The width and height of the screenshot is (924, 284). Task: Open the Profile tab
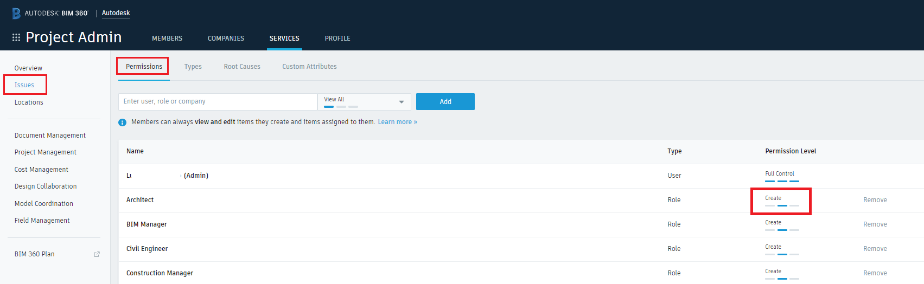pos(337,38)
